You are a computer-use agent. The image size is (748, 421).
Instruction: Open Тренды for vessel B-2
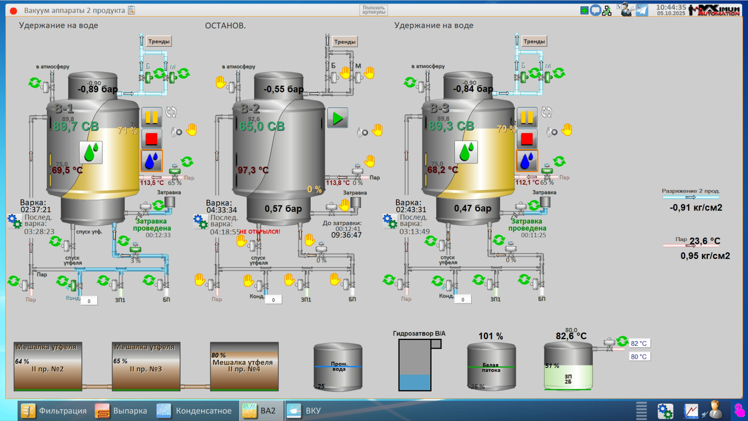tap(345, 42)
